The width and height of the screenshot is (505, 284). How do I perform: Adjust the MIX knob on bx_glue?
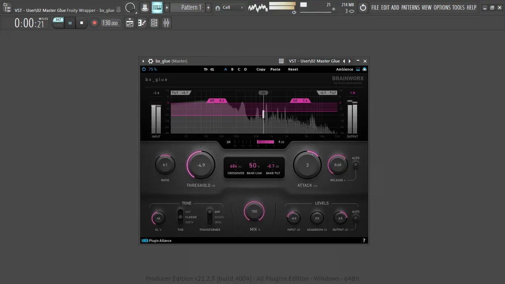coord(254,211)
